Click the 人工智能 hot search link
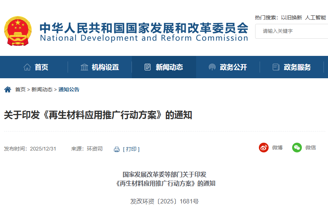328x212 pixels. pyautogui.click(x=316, y=18)
